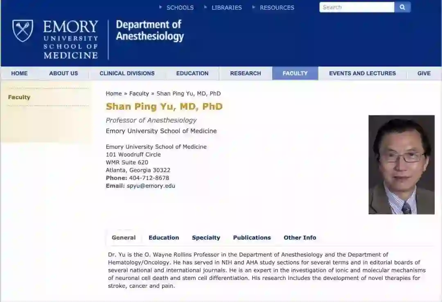442x302 pixels.
Task: Open Events and Lectures menu item
Action: click(x=363, y=73)
